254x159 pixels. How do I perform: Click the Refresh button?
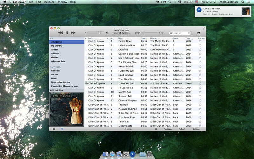(x=182, y=129)
